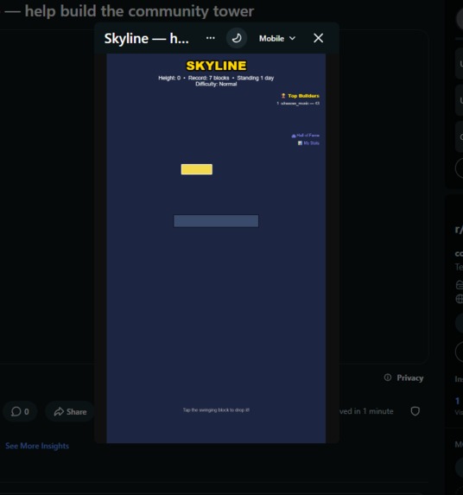Open the My Stats link
This screenshot has width=463, height=495.
308,143
